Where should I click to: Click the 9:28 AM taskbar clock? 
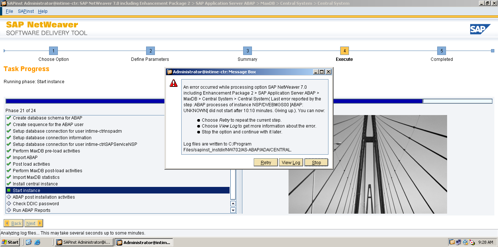(486, 242)
